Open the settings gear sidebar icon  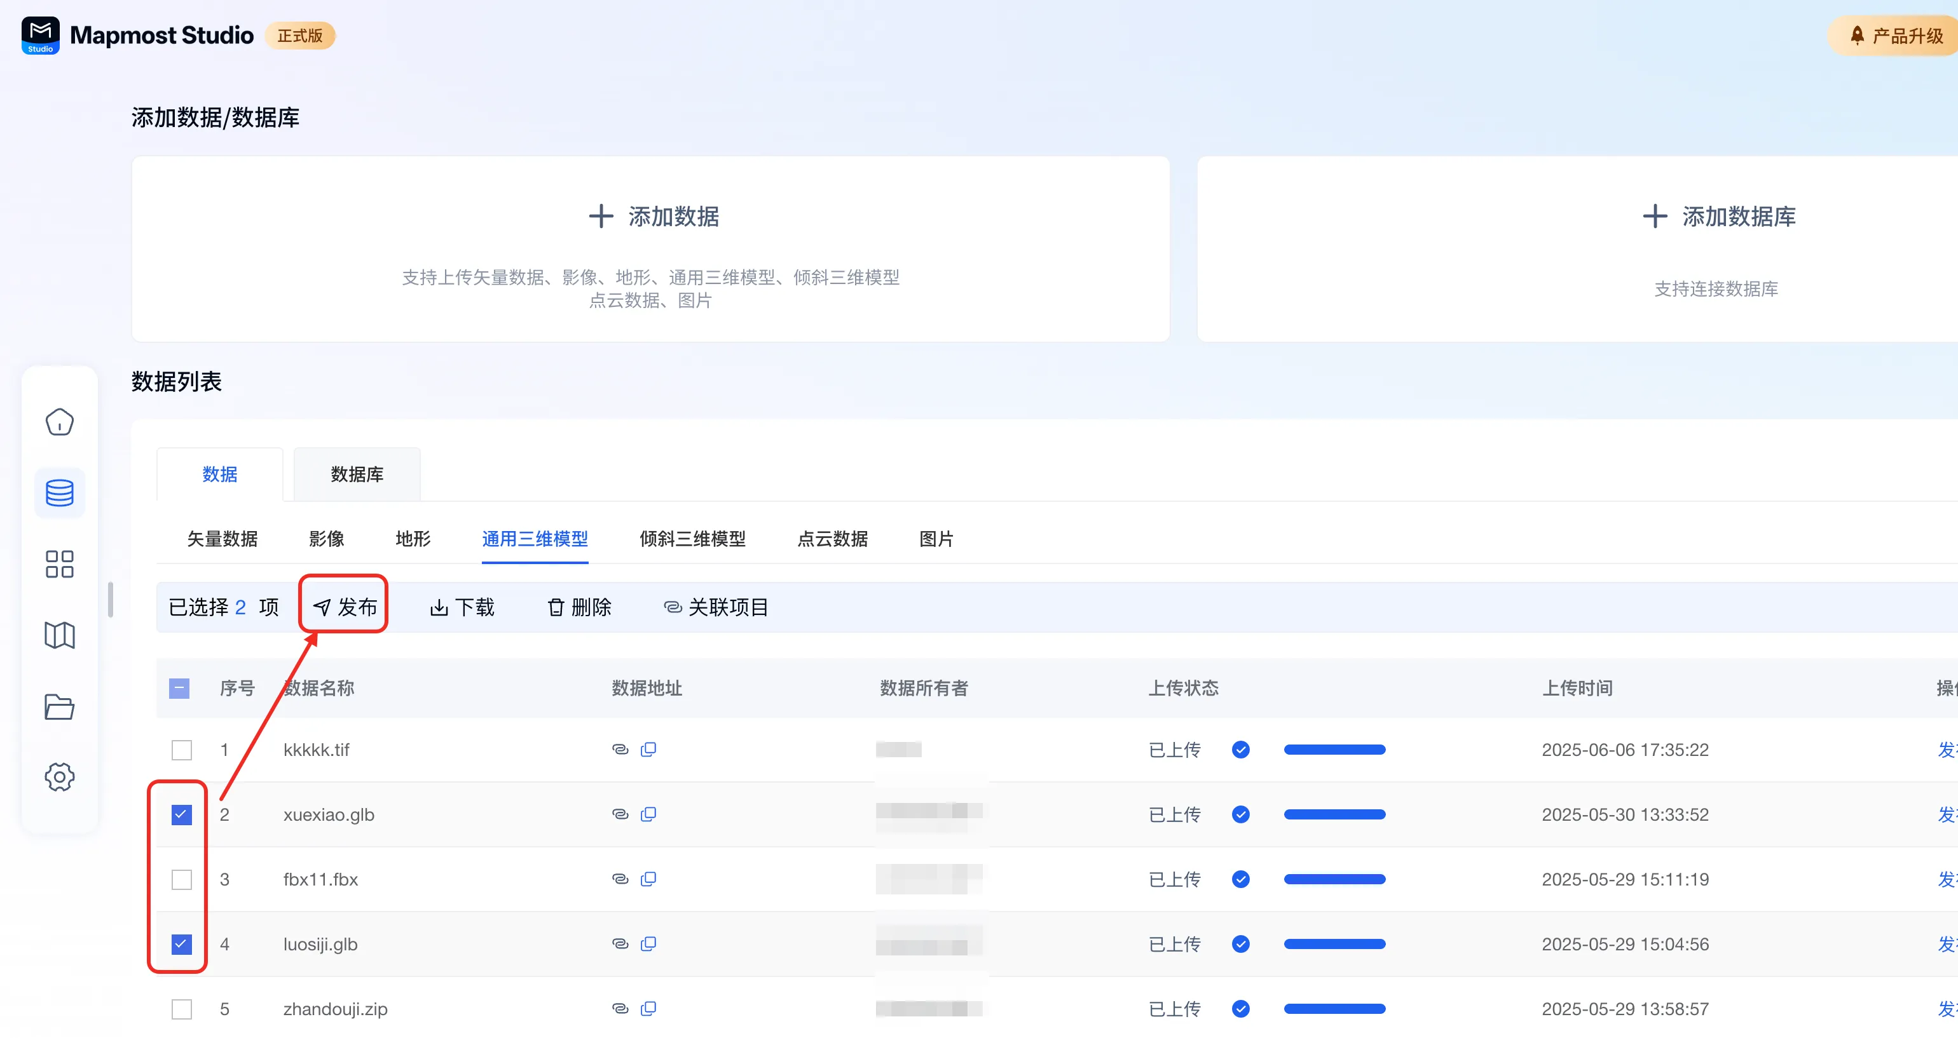coord(59,777)
